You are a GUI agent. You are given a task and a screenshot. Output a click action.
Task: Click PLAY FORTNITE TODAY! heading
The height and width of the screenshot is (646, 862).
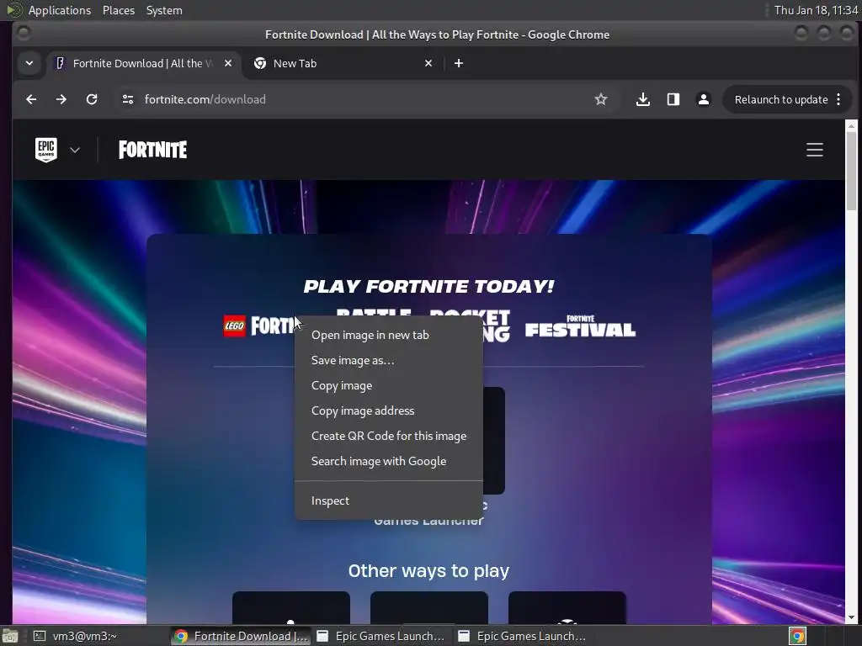428,286
